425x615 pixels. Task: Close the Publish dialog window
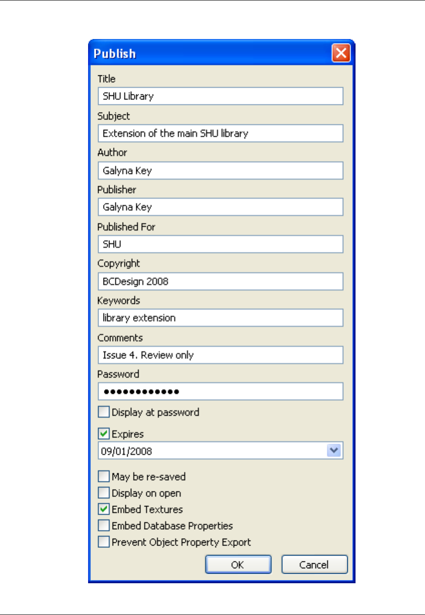(341, 53)
